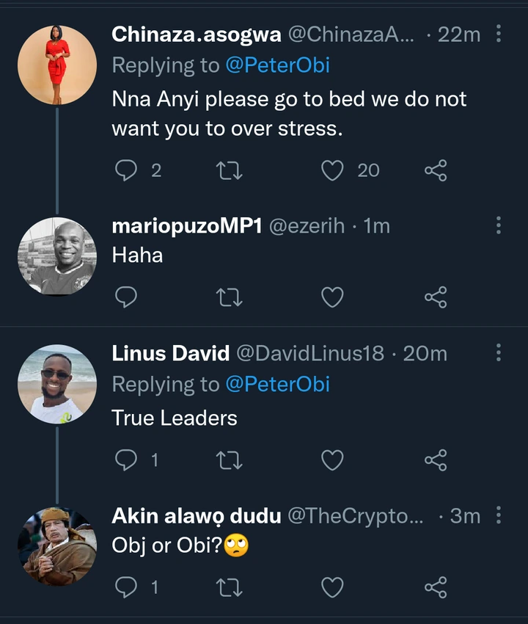Share mariopuzoMP1's Haha tweet
The height and width of the screenshot is (624, 528).
436,297
